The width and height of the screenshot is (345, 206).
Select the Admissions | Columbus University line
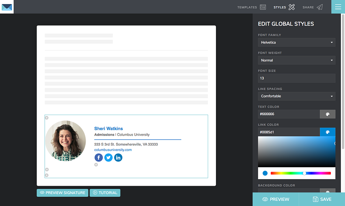122,135
